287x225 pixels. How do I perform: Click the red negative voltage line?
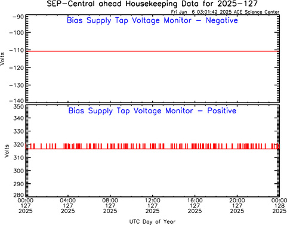(x=153, y=51)
